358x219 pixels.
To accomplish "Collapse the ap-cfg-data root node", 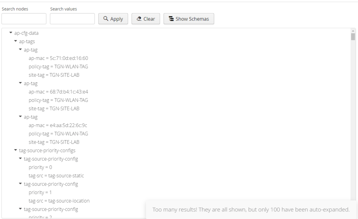I will pos(11,33).
